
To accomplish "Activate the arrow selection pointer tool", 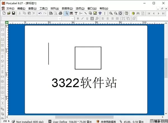I will tap(67, 13).
